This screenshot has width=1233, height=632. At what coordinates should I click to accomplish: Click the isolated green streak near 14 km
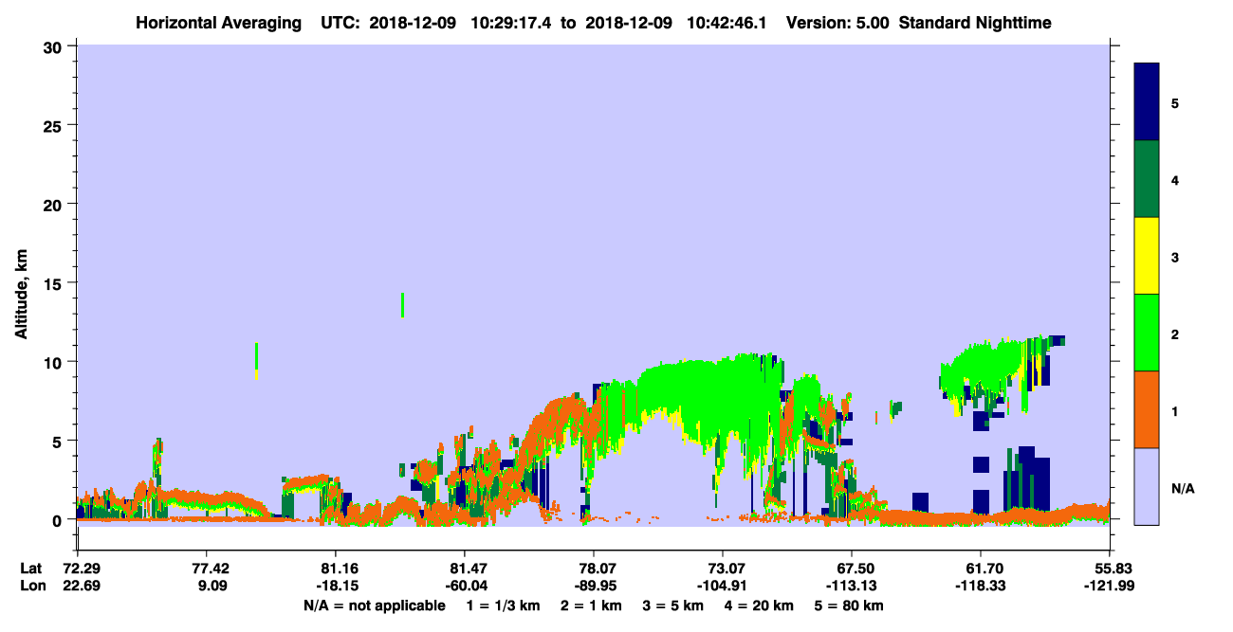[x=403, y=304]
